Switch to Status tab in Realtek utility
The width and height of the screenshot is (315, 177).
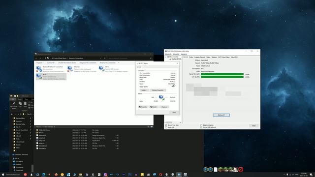tap(208, 57)
